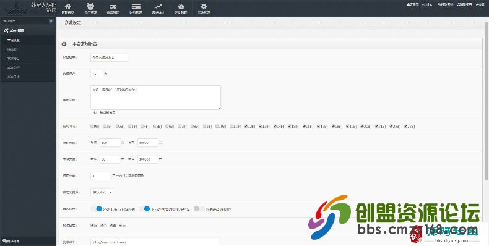489x246 pixels.
Task: Click the maximum field showing 100000
Action: [x=148, y=159]
